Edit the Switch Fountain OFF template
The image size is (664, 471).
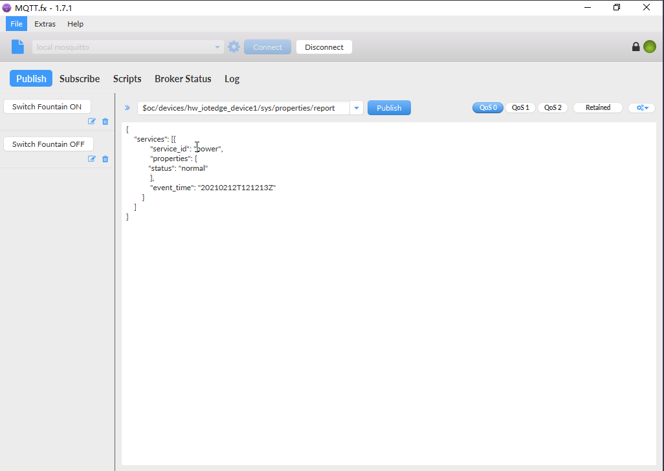click(x=91, y=159)
